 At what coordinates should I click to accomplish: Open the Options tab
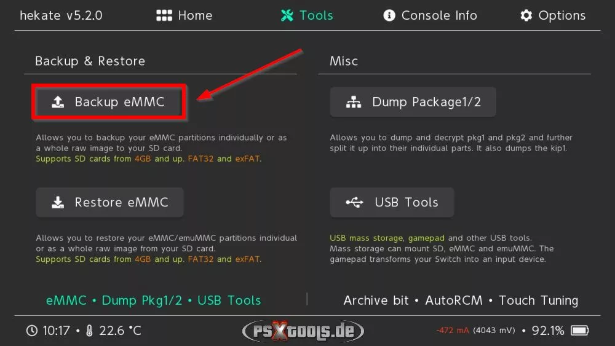(561, 16)
